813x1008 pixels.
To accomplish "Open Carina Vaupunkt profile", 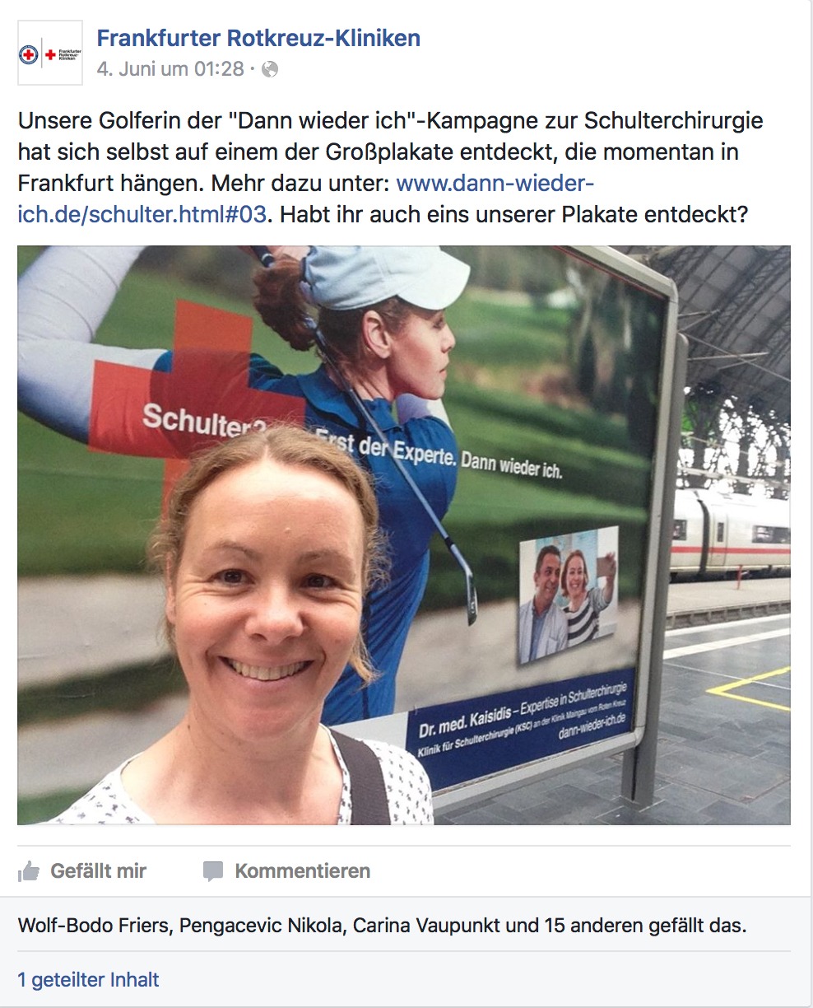I will coord(426,926).
